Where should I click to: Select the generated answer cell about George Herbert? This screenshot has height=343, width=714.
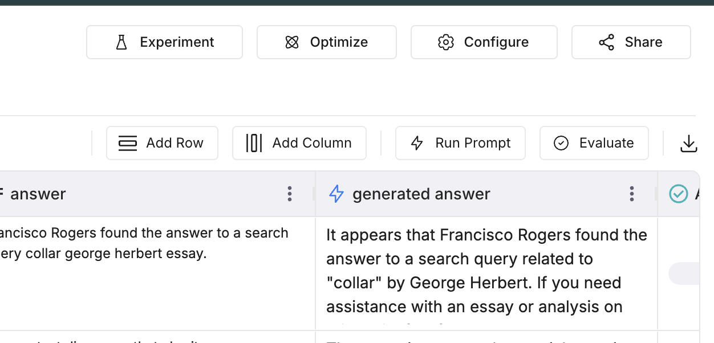click(x=486, y=271)
